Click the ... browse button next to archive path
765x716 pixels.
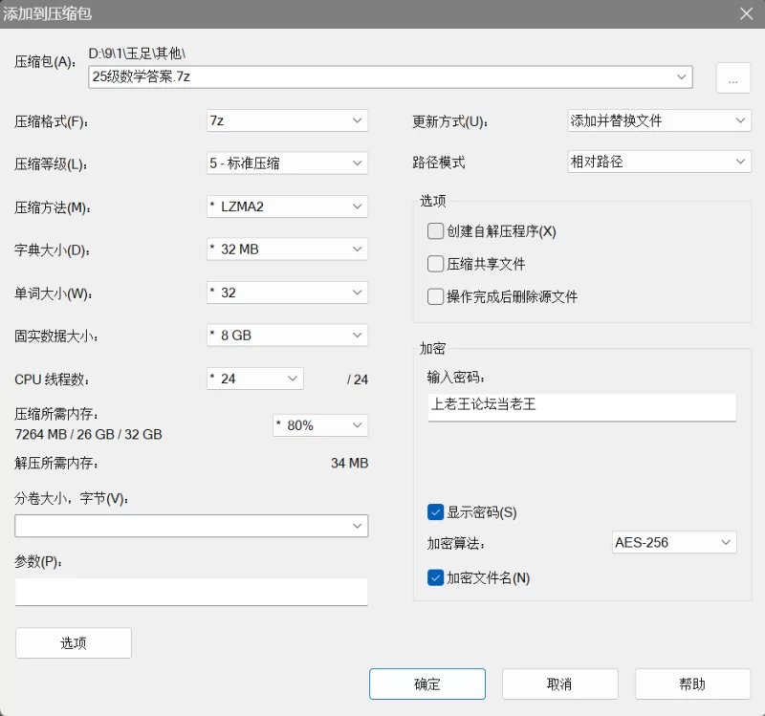coord(732,77)
